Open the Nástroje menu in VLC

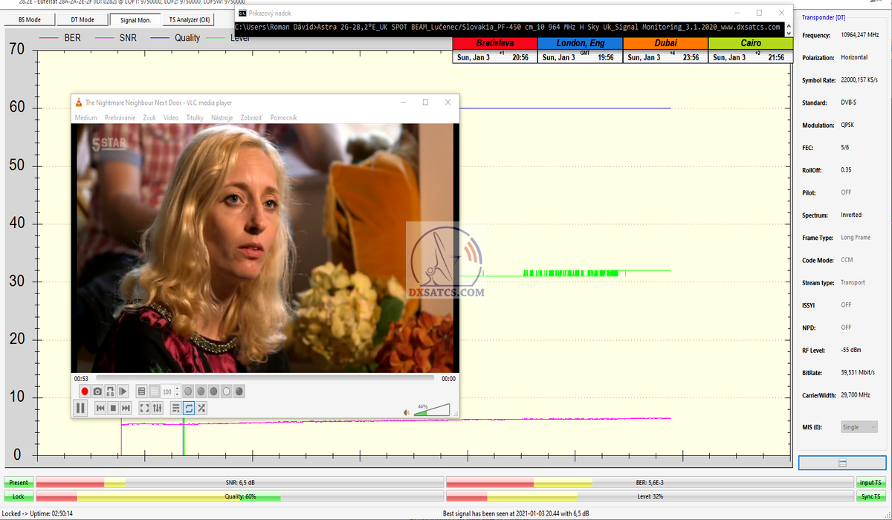tap(222, 117)
